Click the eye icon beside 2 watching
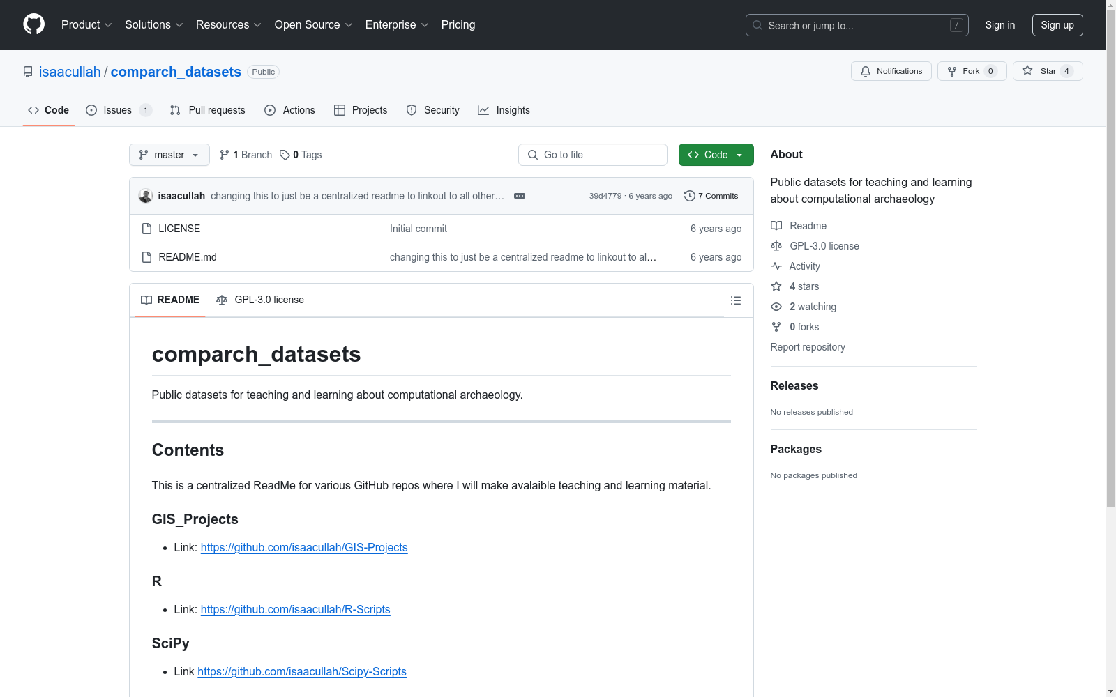Viewport: 1116px width, 697px height. pyautogui.click(x=776, y=307)
